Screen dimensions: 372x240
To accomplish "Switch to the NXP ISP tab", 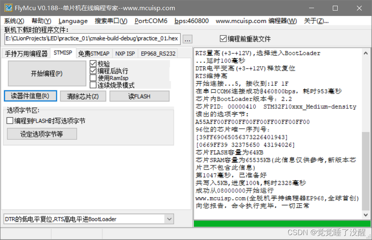I will coord(125,53).
